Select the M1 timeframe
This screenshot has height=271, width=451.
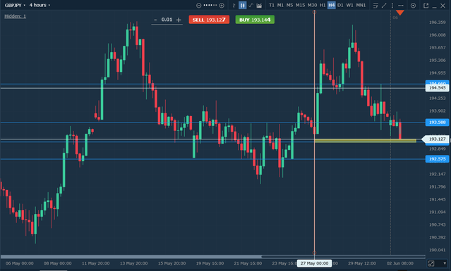coord(280,5)
